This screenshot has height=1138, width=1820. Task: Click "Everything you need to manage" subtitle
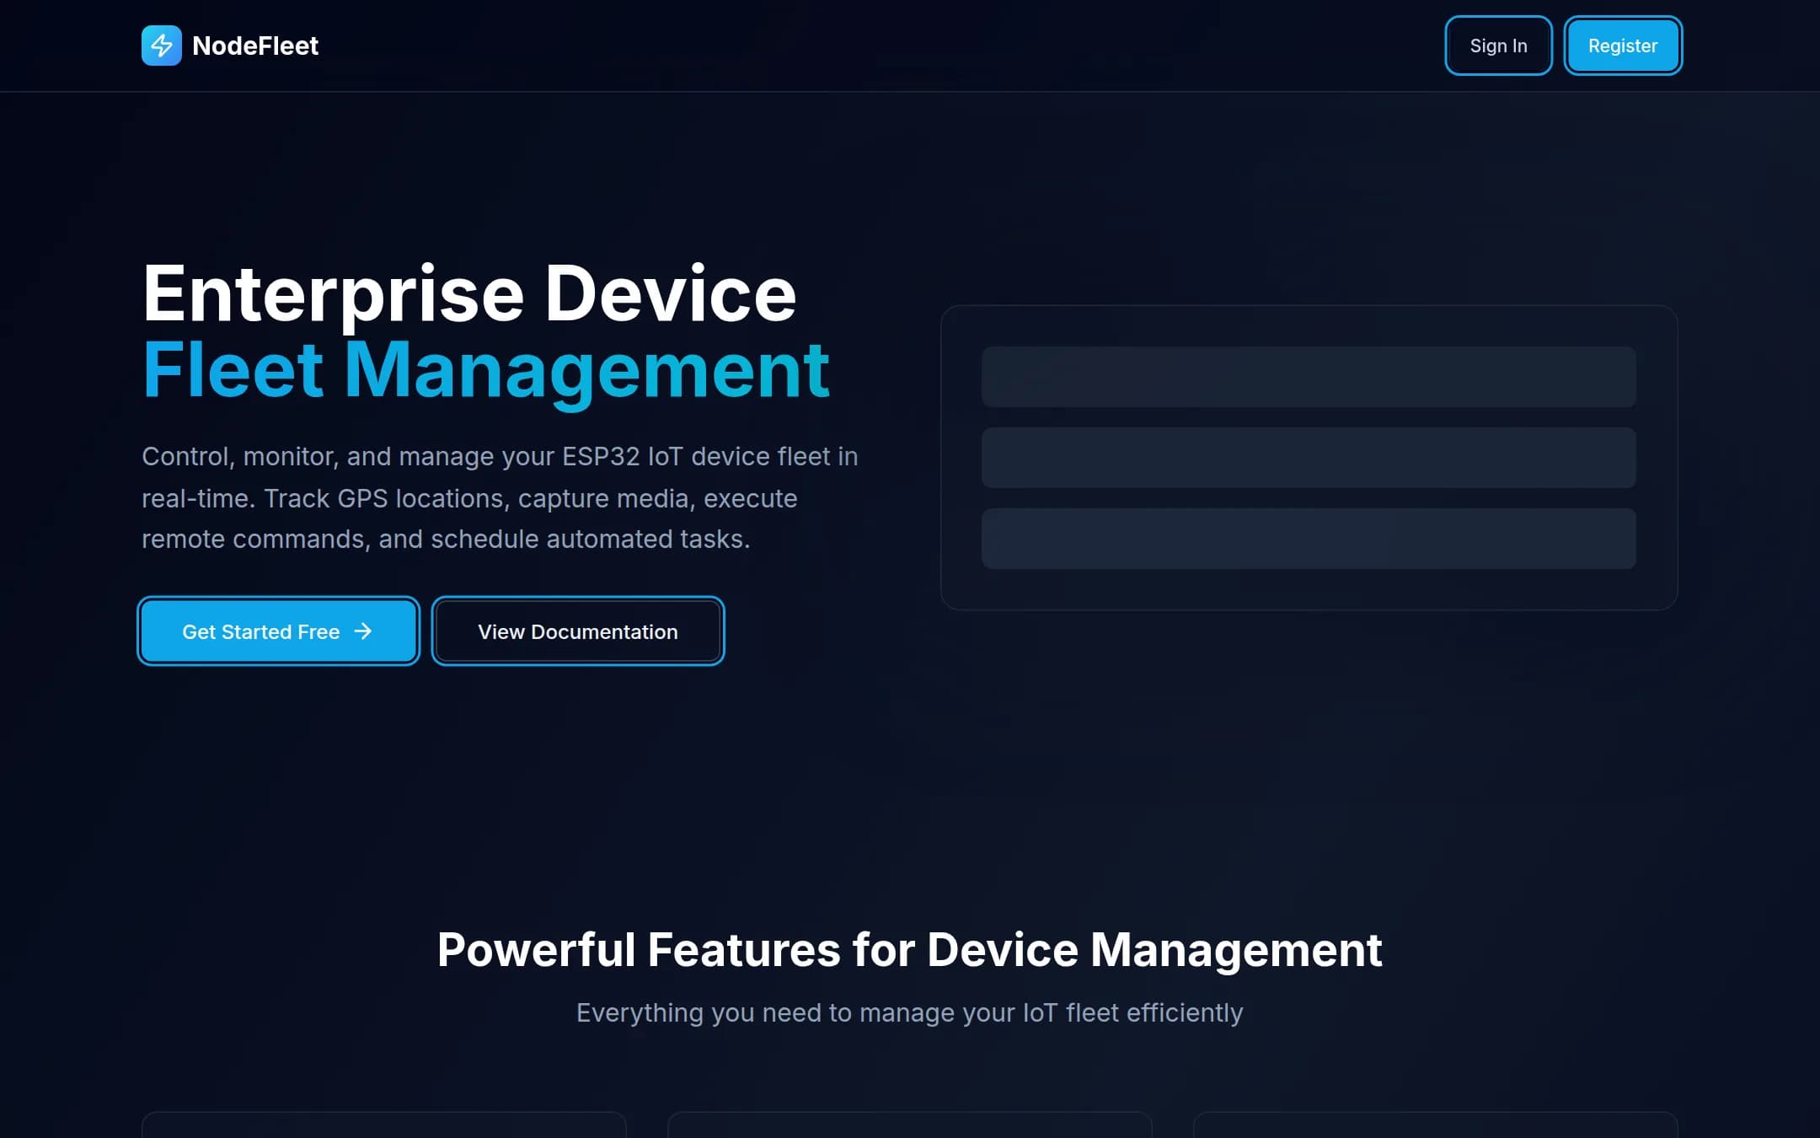coord(909,1012)
